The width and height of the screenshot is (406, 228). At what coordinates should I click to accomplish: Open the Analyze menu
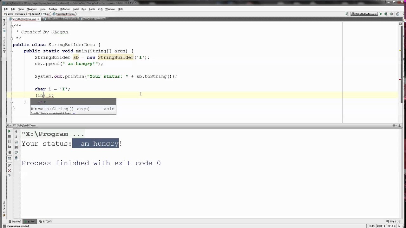53,9
